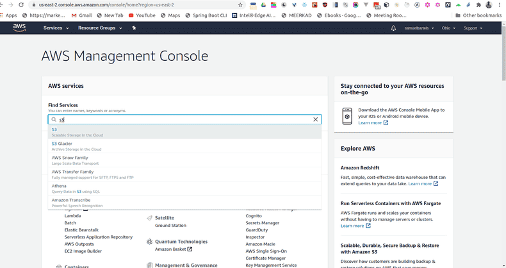Open Serverless Application Repository link

click(99, 237)
